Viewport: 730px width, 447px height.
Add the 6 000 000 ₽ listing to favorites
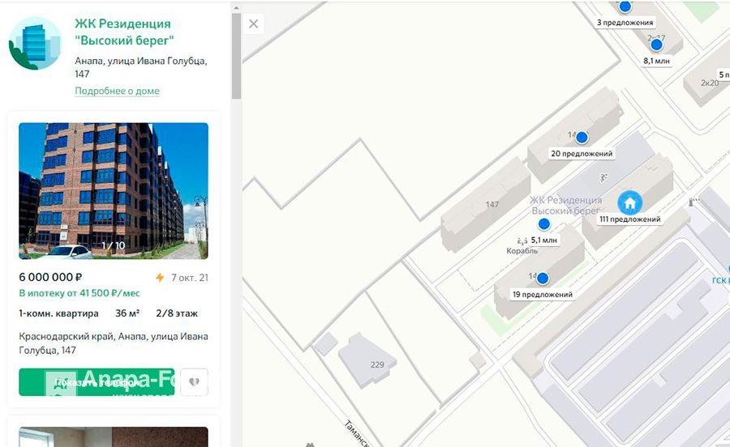pos(194,382)
